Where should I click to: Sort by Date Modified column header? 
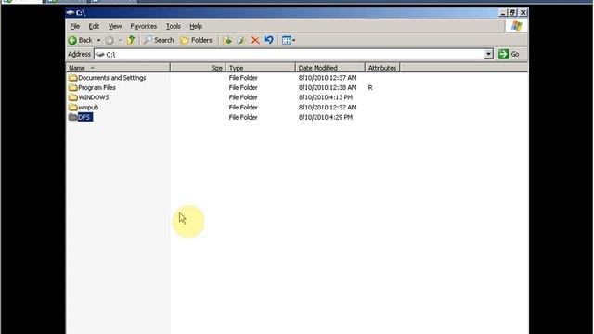[330, 68]
